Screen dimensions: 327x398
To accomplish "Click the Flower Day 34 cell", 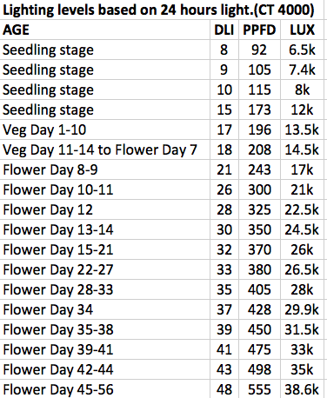I will point(105,309).
